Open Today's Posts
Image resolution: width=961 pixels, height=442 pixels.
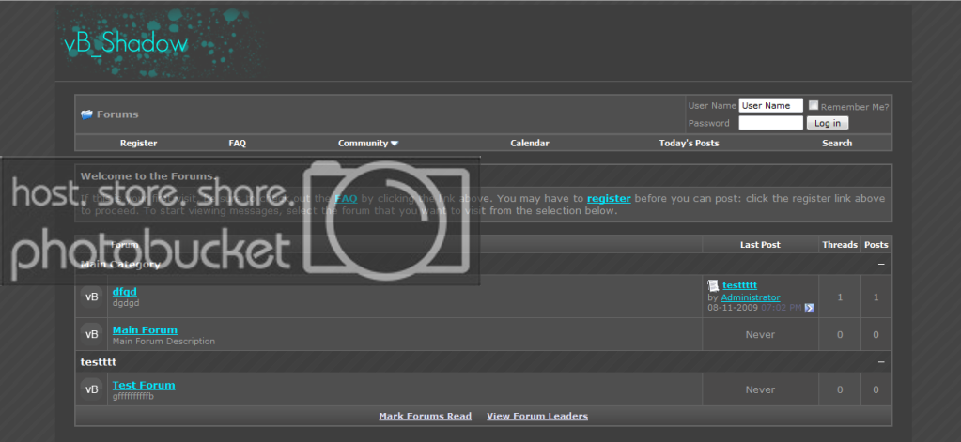689,144
